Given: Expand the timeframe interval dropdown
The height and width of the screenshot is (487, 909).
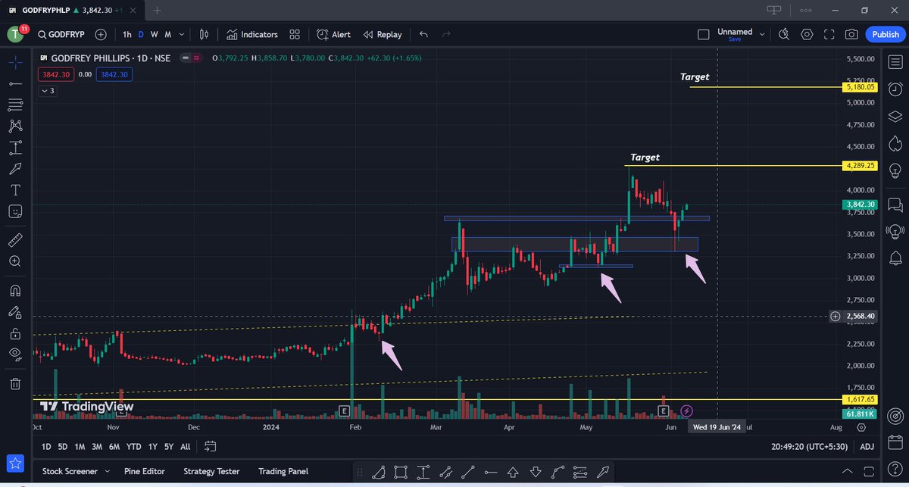Looking at the screenshot, I should (x=183, y=35).
